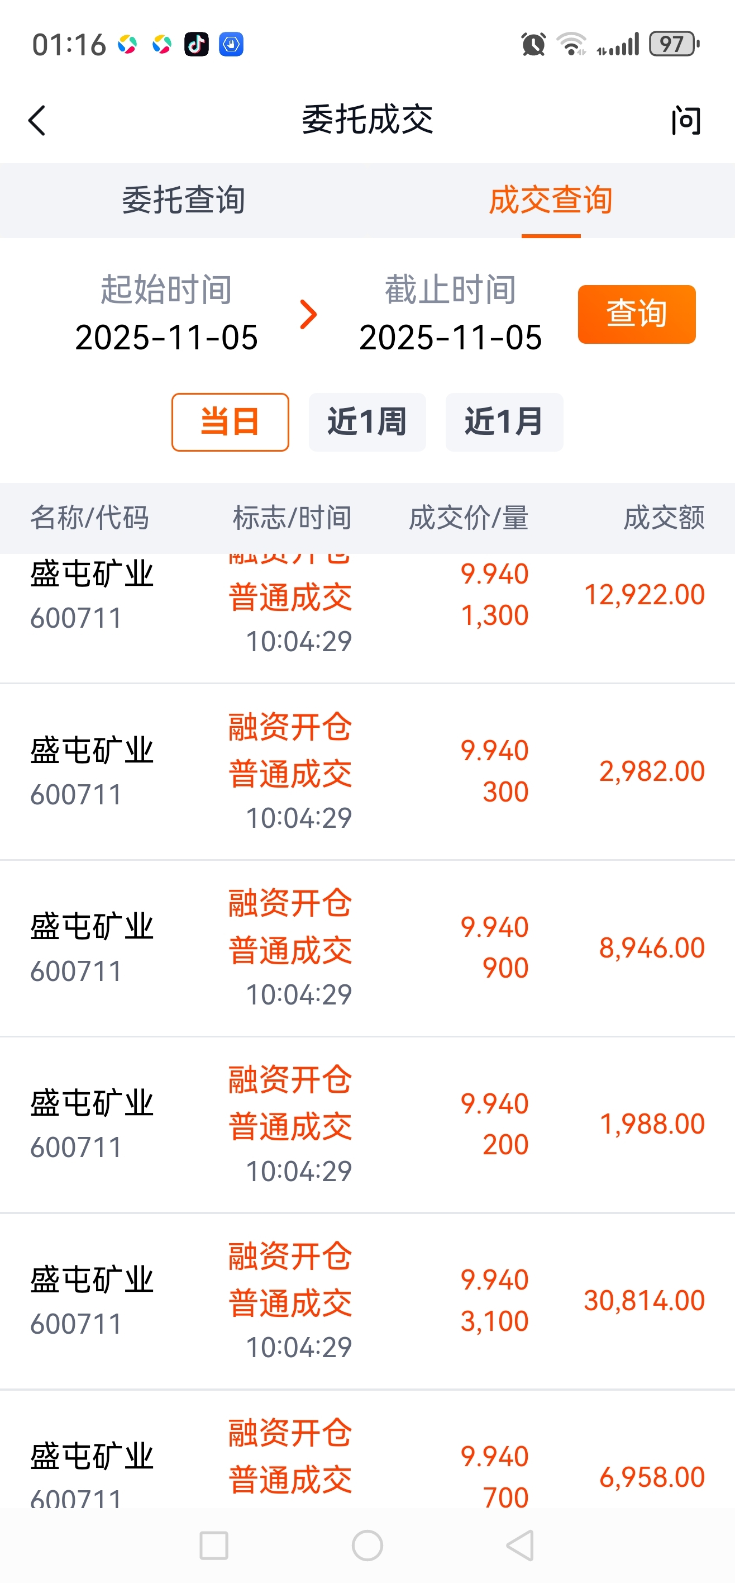Viewport: 735px width, 1583px height.
Task: Tap the orange chevron between dates
Action: click(x=308, y=314)
